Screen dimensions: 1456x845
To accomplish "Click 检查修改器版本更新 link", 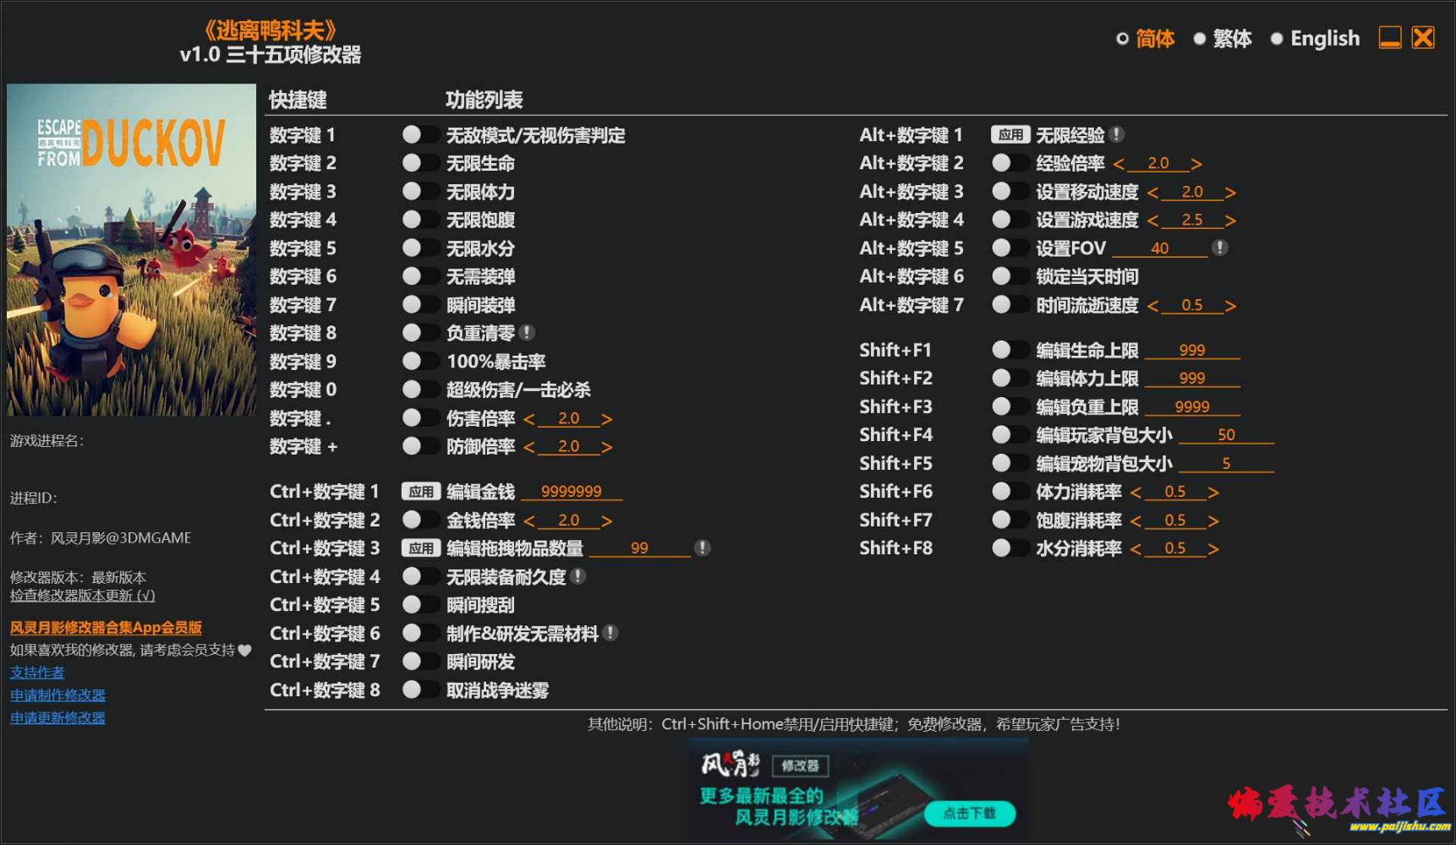I will coord(82,596).
